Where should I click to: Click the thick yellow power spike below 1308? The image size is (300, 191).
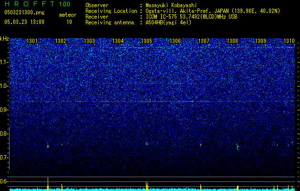[x=238, y=188]
